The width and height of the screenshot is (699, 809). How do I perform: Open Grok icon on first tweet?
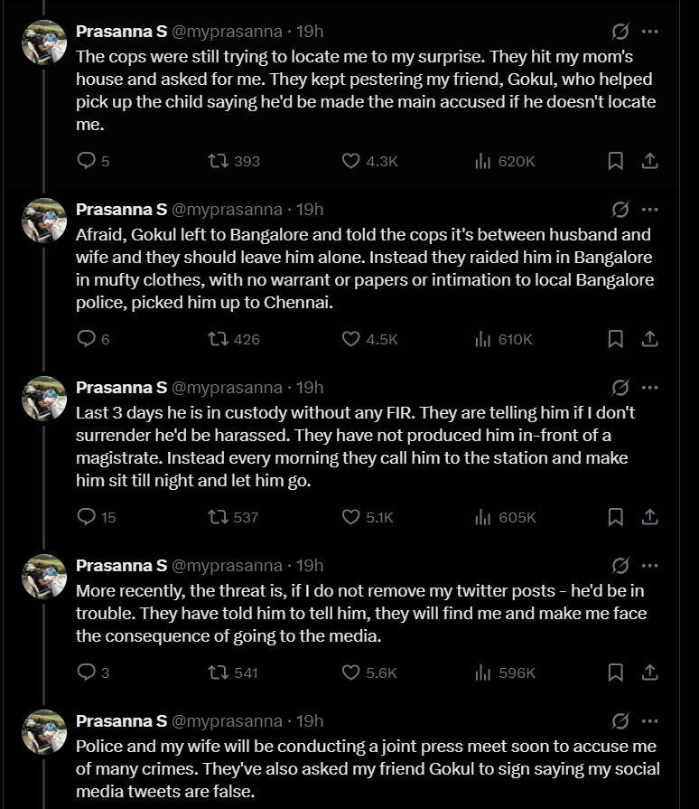(x=620, y=32)
